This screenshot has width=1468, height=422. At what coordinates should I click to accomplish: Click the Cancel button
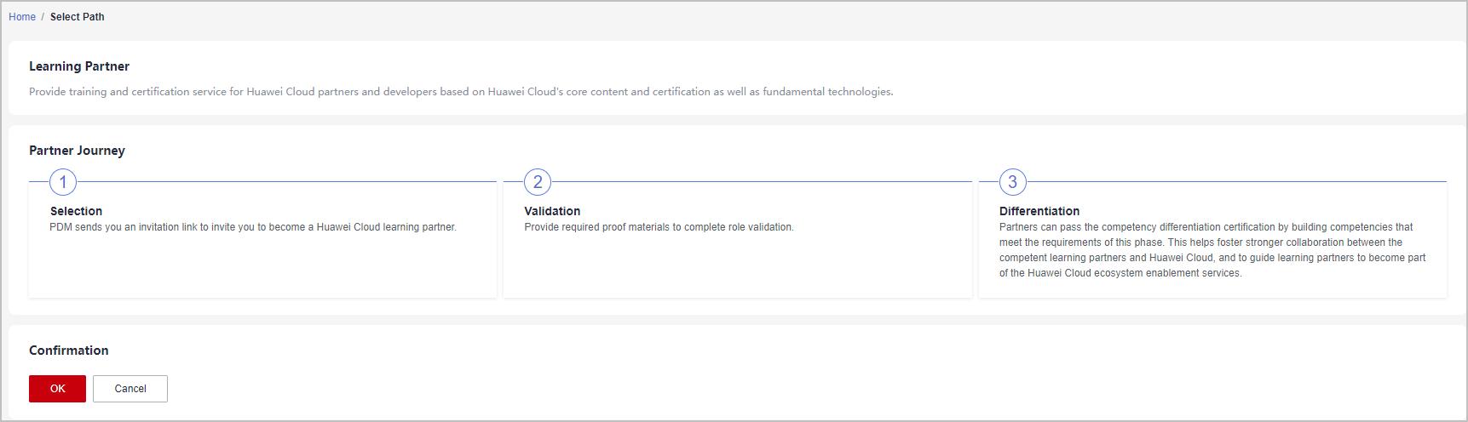tap(130, 389)
